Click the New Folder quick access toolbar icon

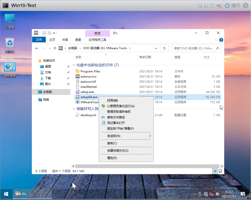pyautogui.click(x=50, y=33)
